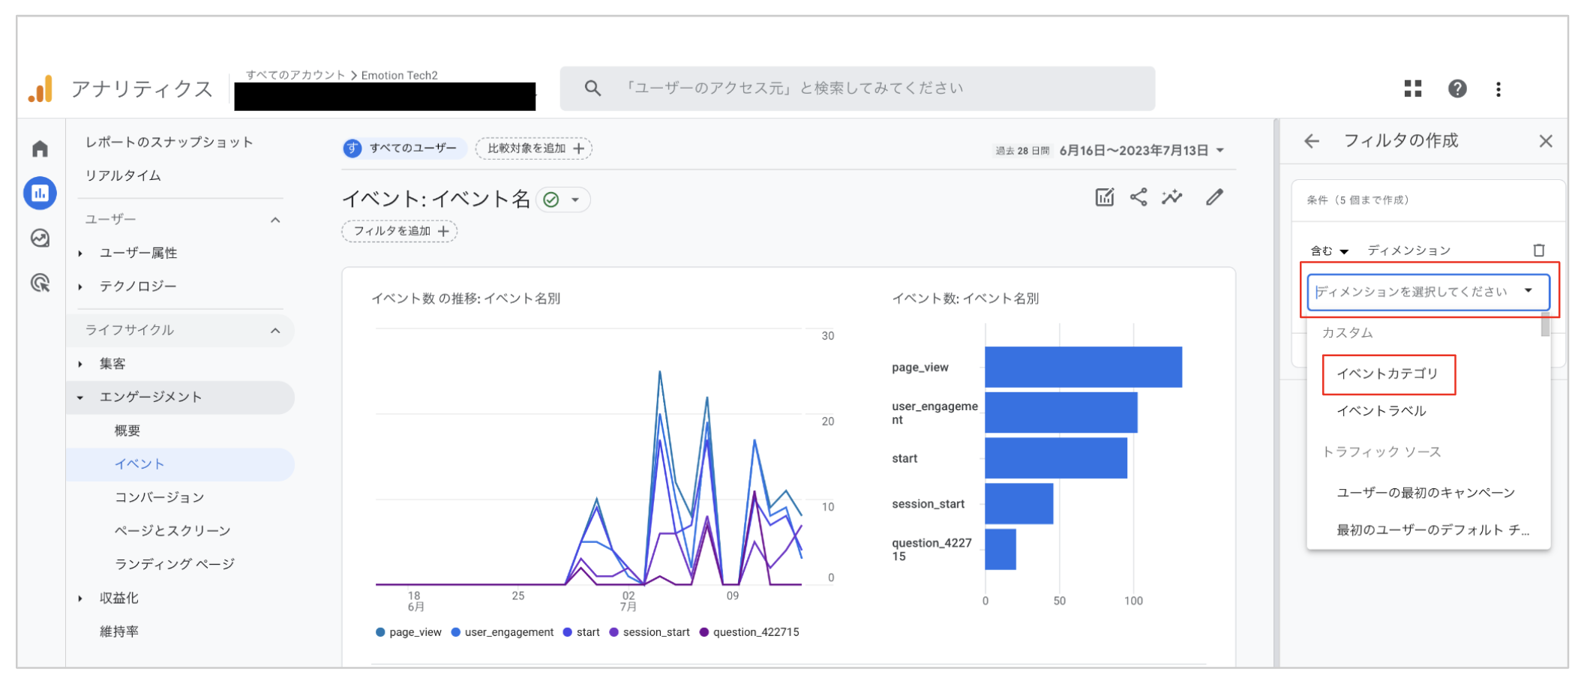Expand 集客 tree item
1587x690 pixels.
[x=80, y=364]
